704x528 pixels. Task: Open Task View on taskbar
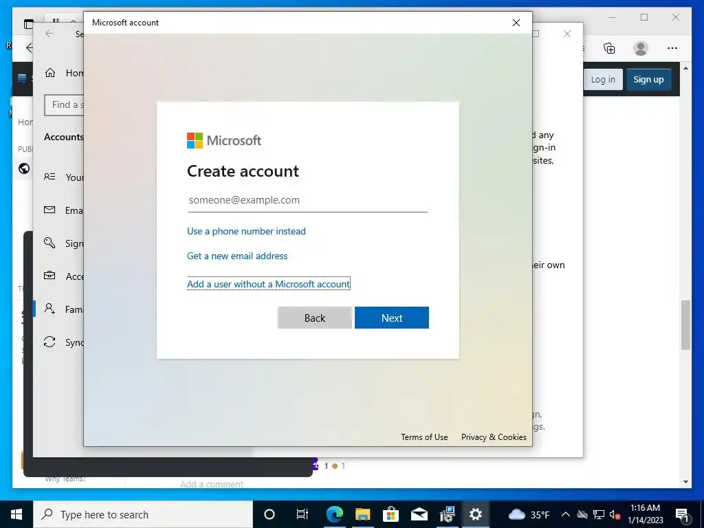302,514
